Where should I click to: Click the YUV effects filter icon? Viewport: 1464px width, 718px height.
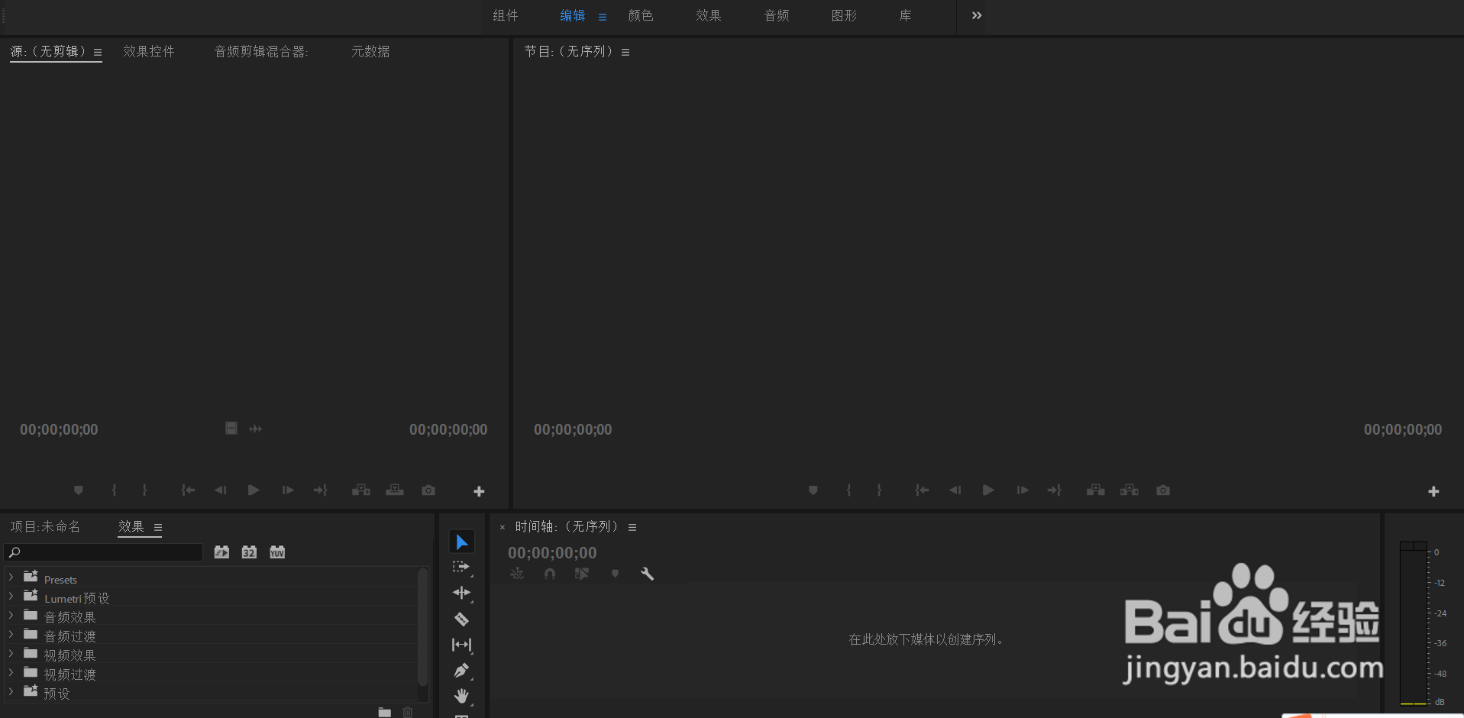click(276, 551)
